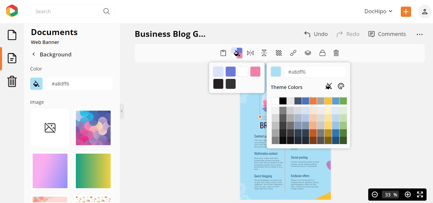
Task: Click the background fill bucket in Color section
Action: [36, 84]
